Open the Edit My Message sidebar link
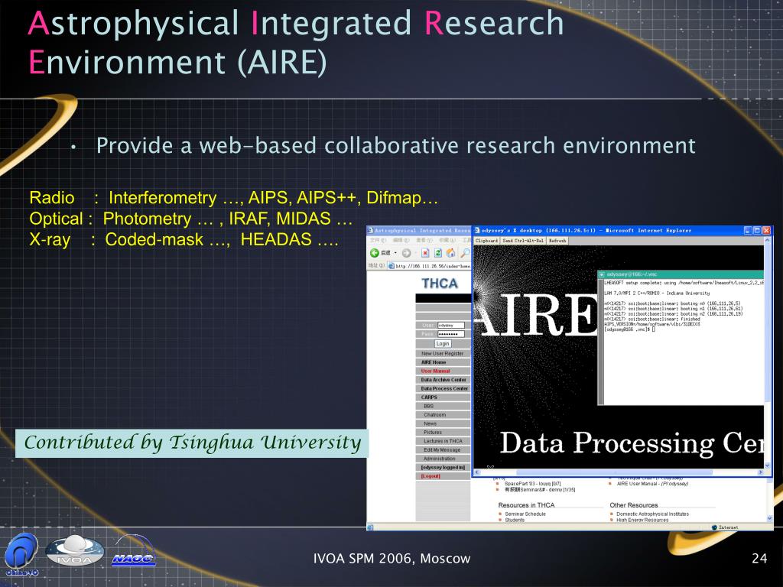The height and width of the screenshot is (587, 783). click(x=442, y=449)
